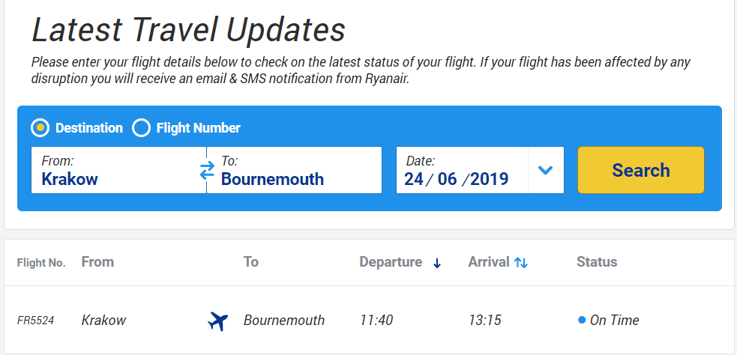The image size is (737, 355).
Task: Click the Flight No. column header
Action: [41, 263]
